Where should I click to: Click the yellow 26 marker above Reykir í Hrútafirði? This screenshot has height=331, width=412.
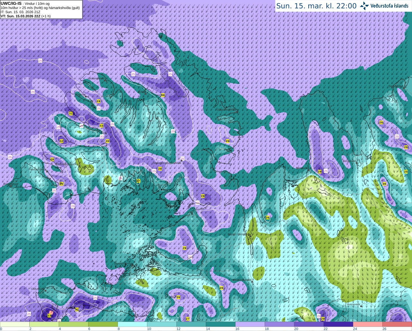tap(267, 218)
